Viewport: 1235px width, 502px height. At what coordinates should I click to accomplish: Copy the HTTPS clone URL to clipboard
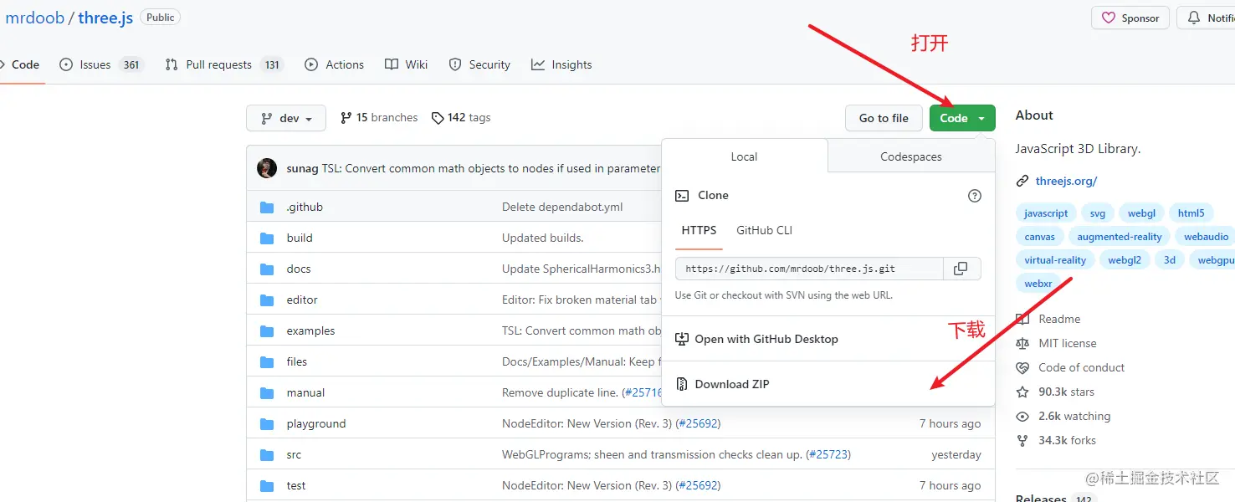[961, 269]
